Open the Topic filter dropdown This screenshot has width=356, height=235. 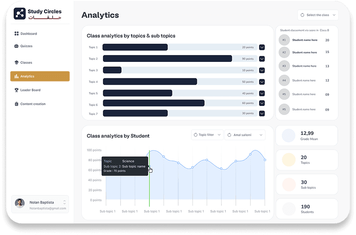click(207, 135)
